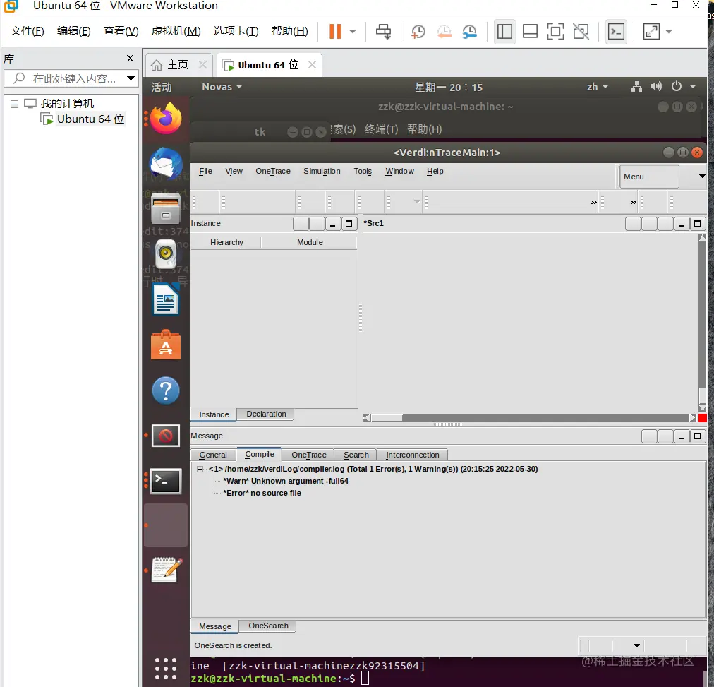Revert to the previous snapshot
The height and width of the screenshot is (687, 714).
(x=444, y=32)
